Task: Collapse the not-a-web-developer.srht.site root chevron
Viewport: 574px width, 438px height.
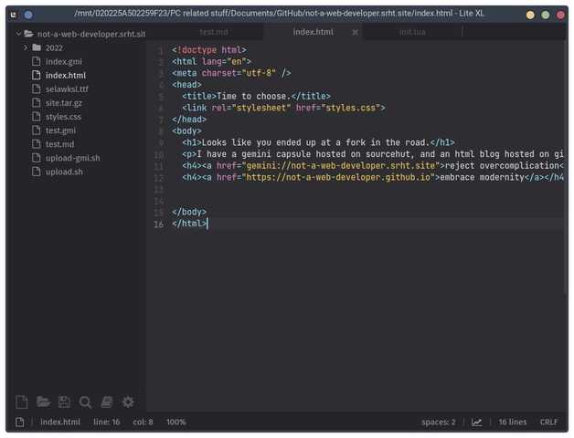Action: pyautogui.click(x=18, y=34)
